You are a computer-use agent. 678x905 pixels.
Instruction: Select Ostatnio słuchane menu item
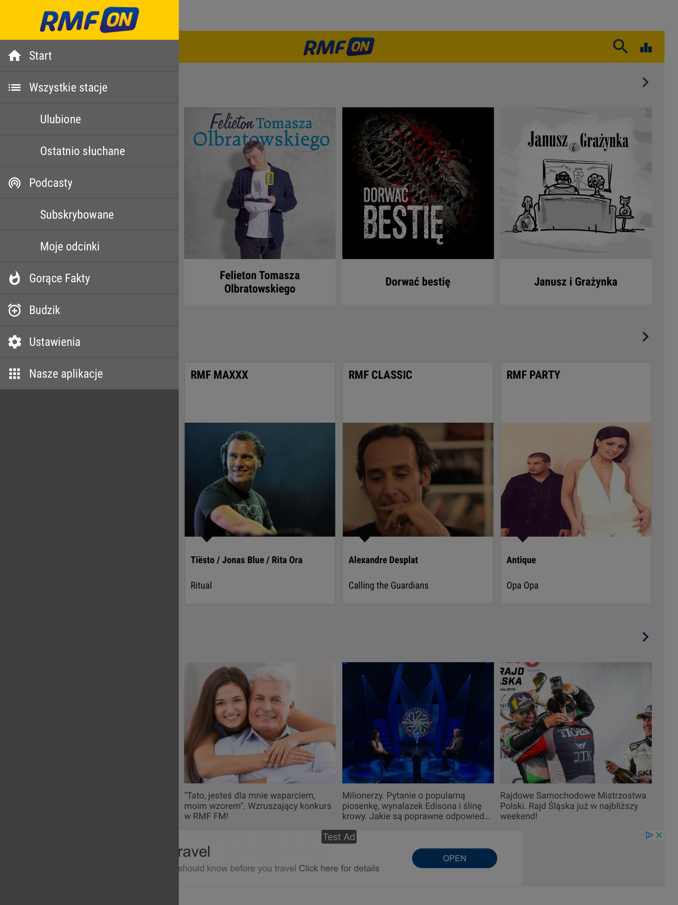[83, 151]
